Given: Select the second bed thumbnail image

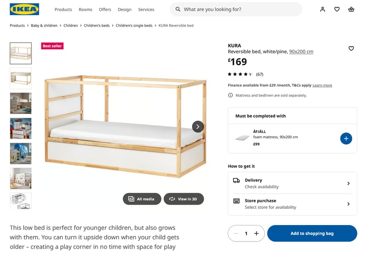Looking at the screenshot, I should pyautogui.click(x=21, y=78).
